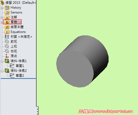Click the blue rollback bar below 草圖2

[x=18, y=79]
